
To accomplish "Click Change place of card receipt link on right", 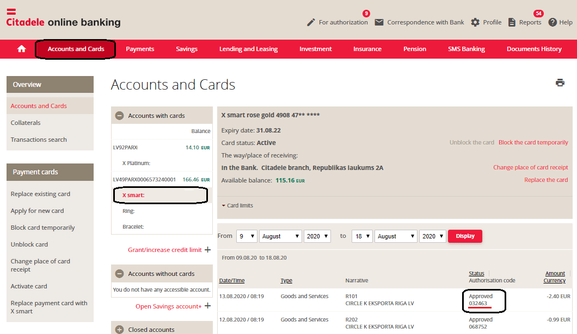I will [x=531, y=167].
